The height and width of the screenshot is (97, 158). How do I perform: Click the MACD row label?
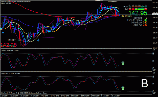point(126,7)
